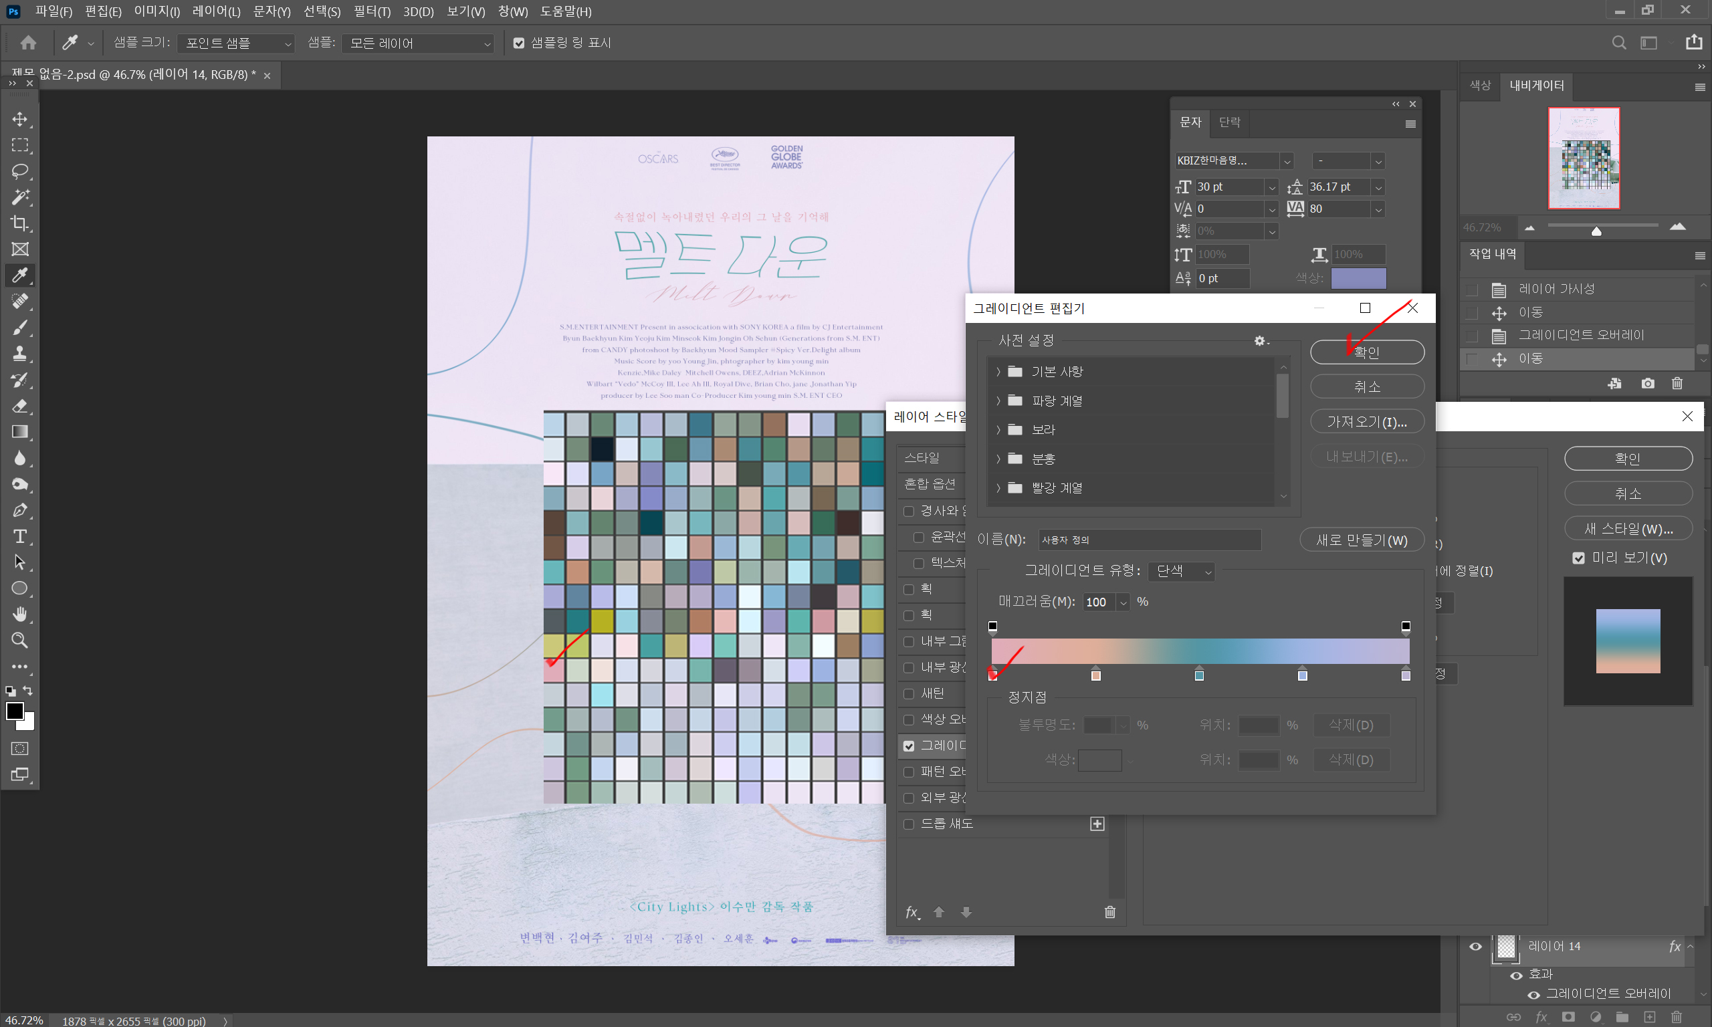Open the search icon in top bar
This screenshot has height=1027, width=1712.
pos(1619,43)
